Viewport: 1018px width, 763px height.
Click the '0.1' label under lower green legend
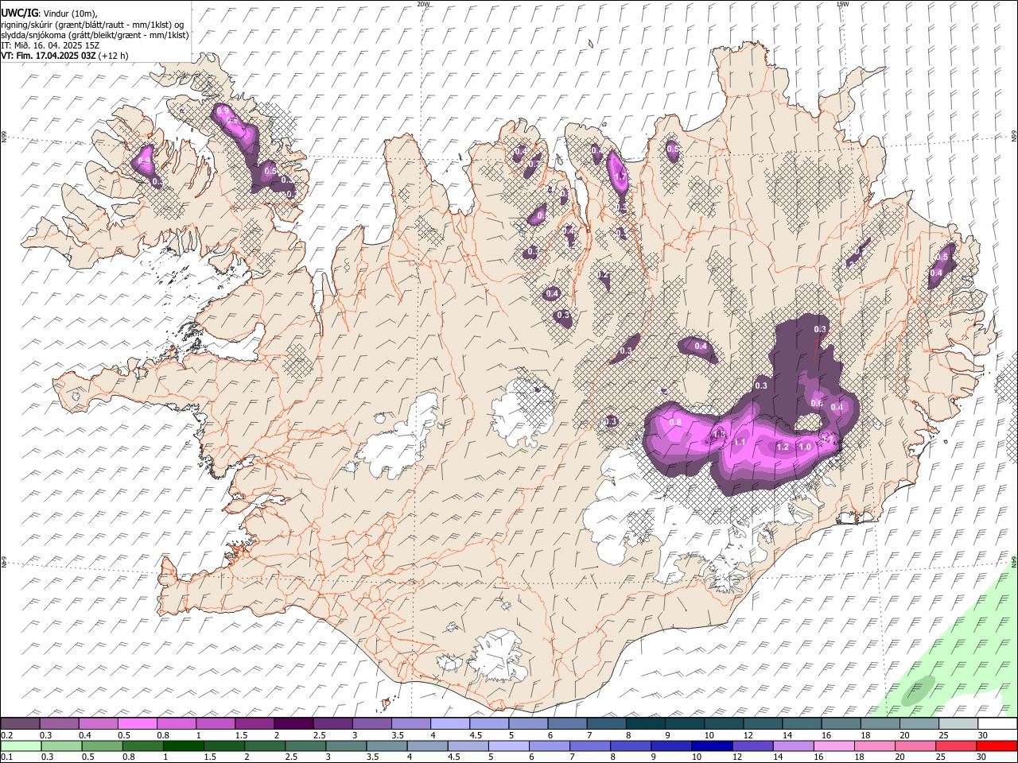pyautogui.click(x=7, y=757)
